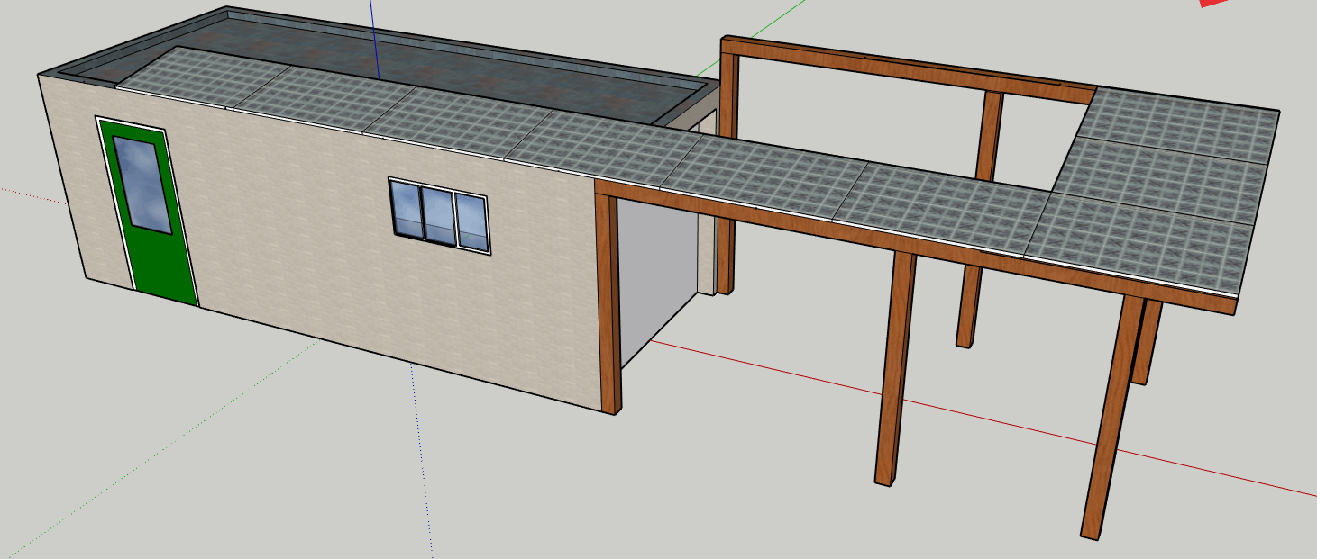Select the left pane of the wall window

[405, 210]
